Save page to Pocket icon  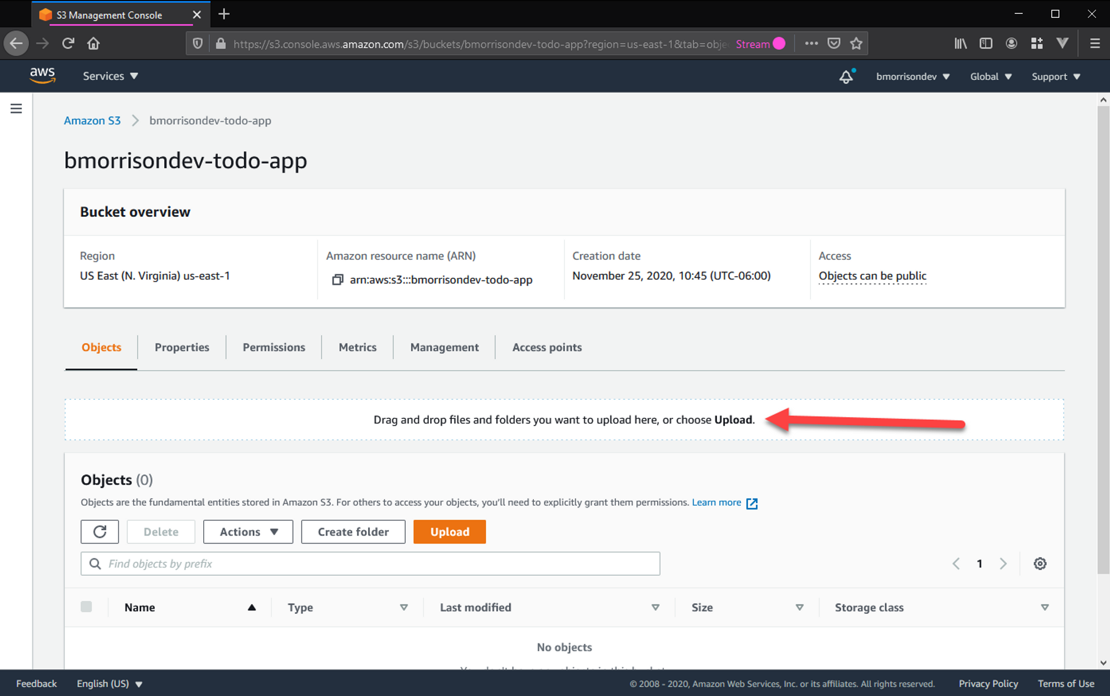834,43
